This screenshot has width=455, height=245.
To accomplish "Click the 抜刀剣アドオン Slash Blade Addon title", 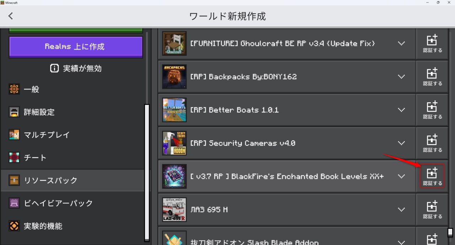I will click(x=255, y=242).
